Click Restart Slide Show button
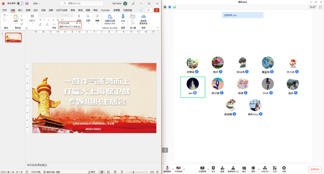 click(70, 27)
